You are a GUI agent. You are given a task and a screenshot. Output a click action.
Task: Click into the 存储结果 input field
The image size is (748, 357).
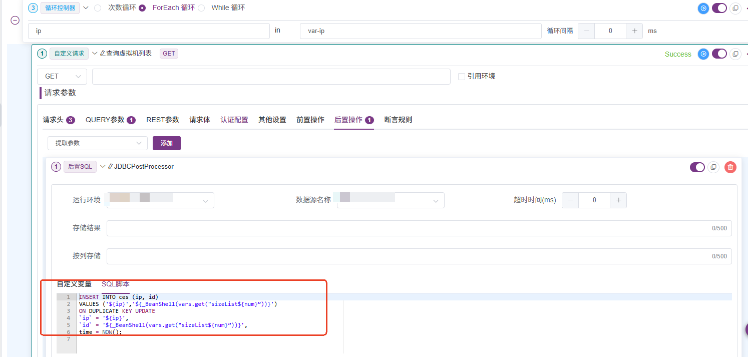click(x=419, y=228)
